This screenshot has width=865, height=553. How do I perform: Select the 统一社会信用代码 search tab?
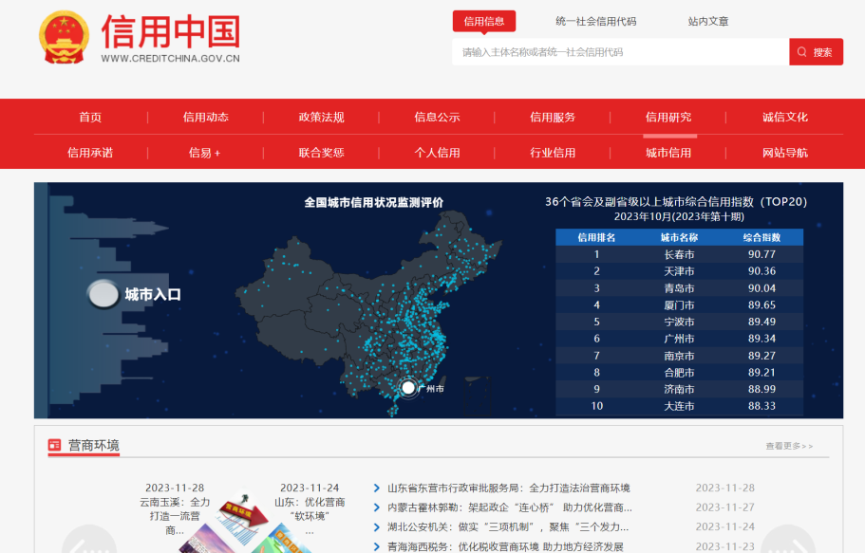[x=595, y=22]
